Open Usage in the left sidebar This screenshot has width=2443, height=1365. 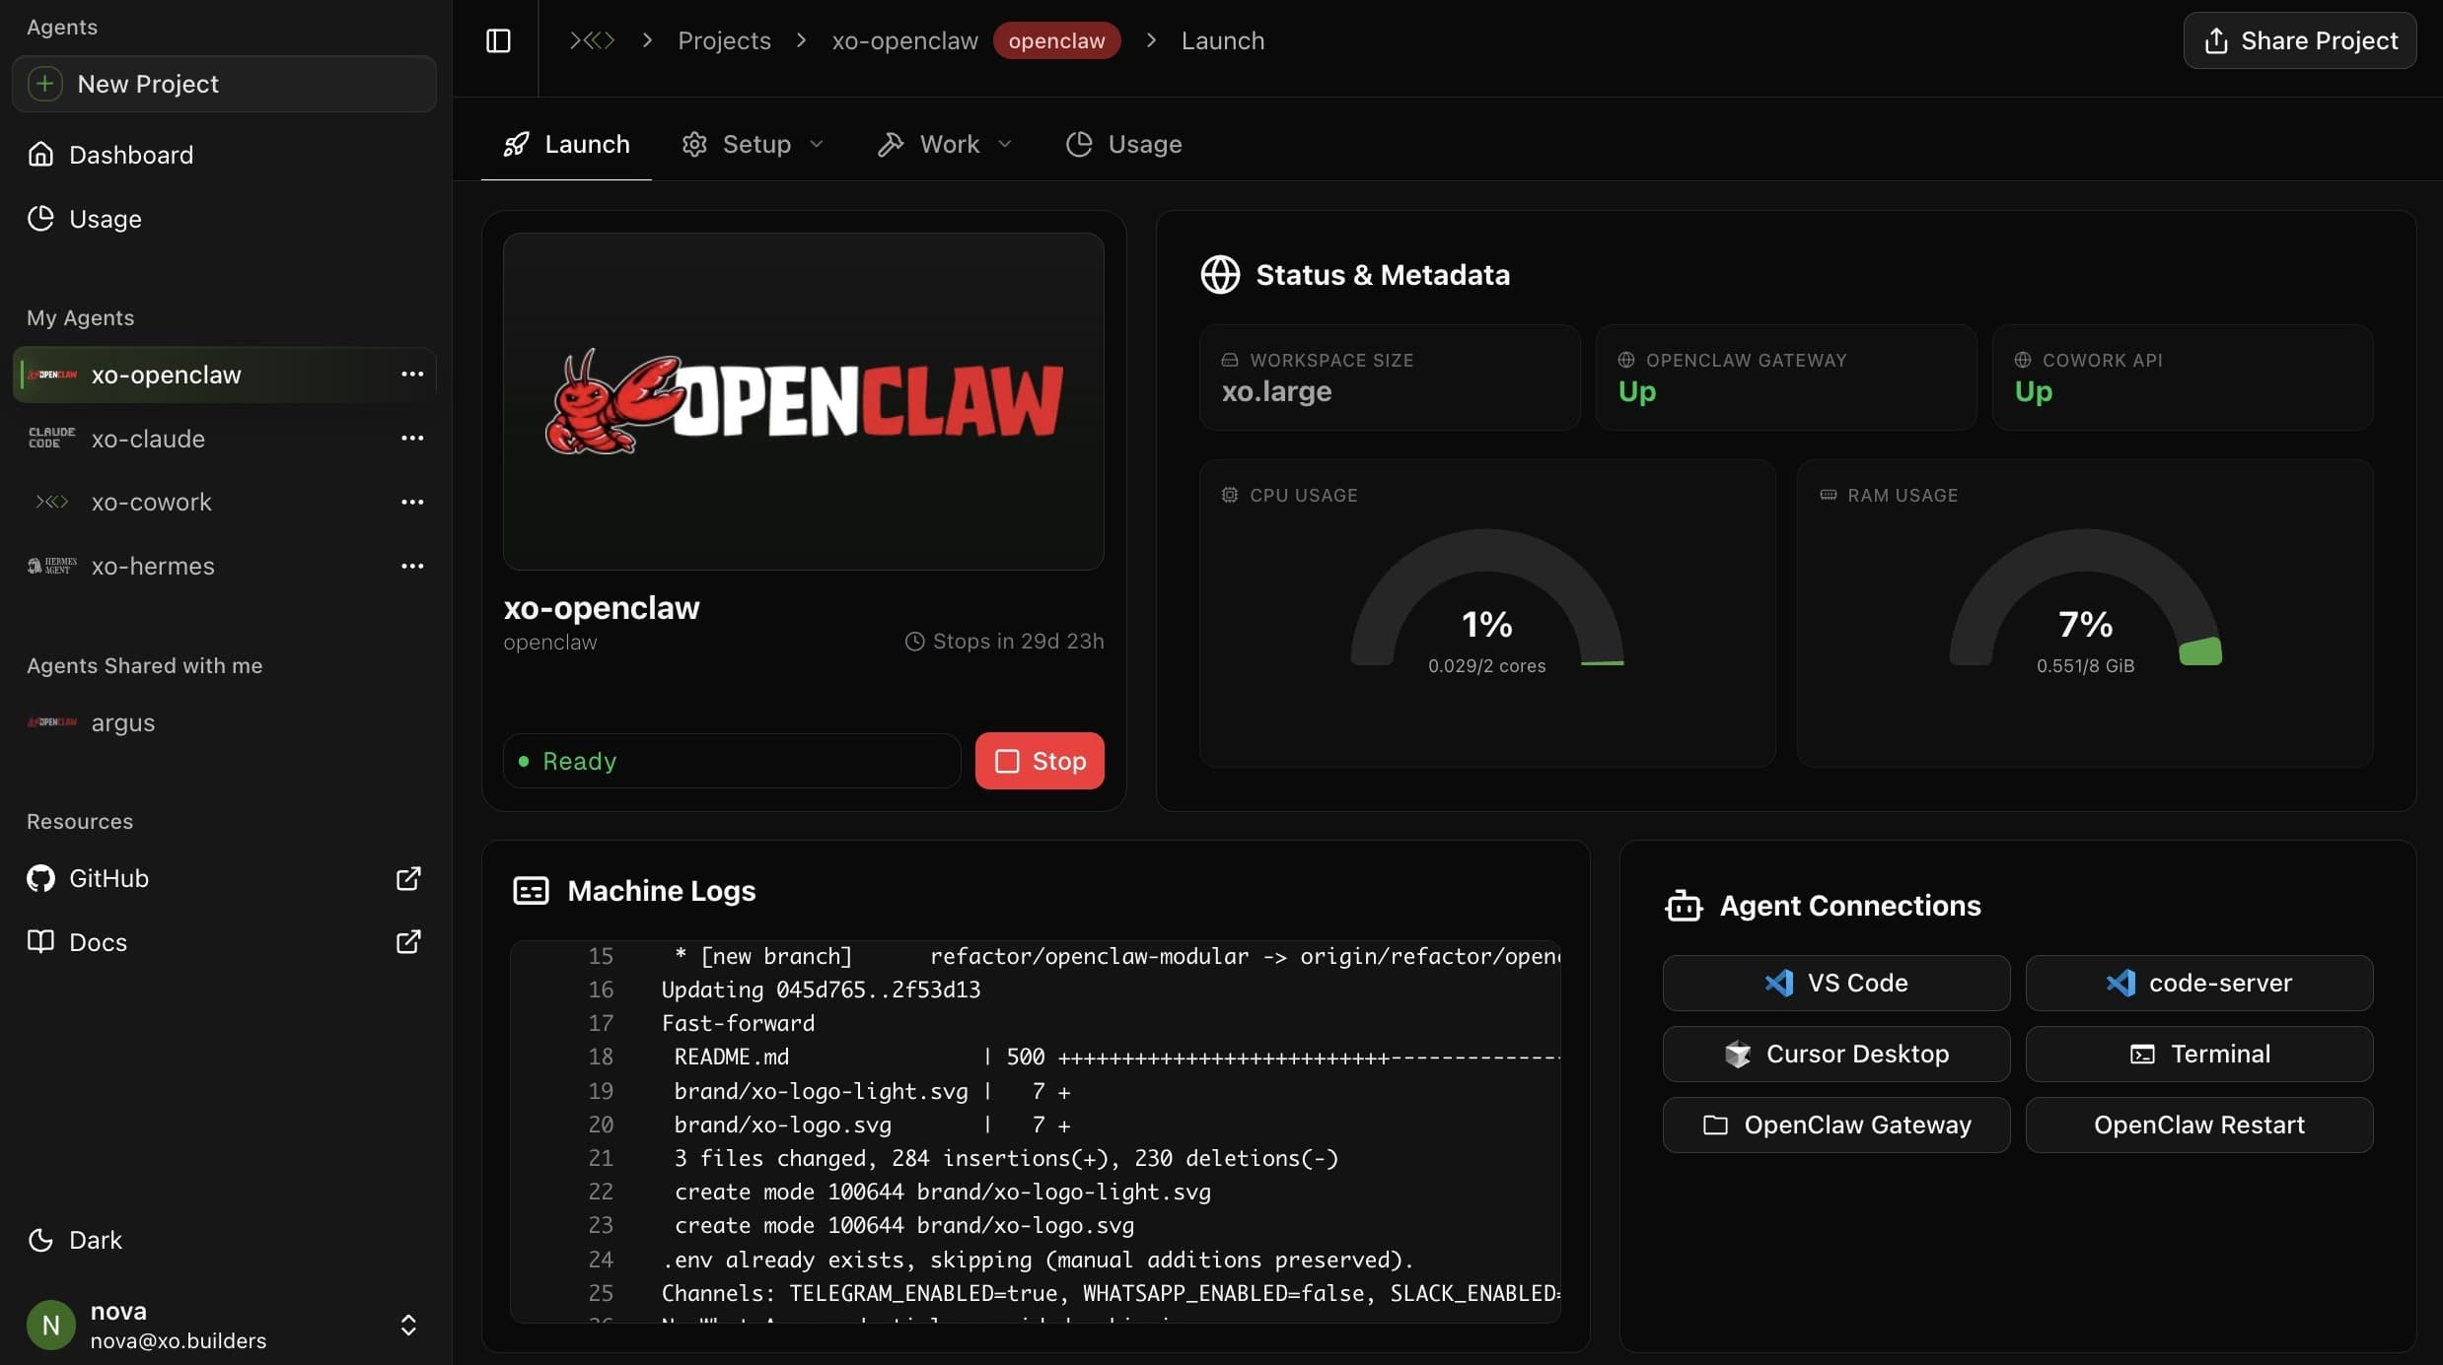85,219
